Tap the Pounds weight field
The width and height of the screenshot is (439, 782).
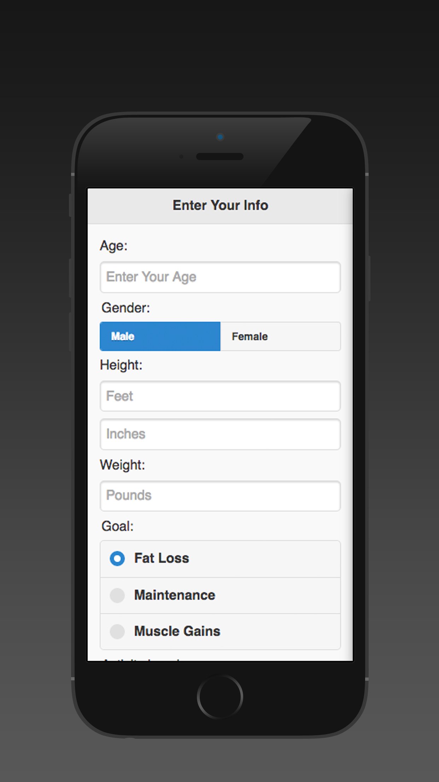(220, 496)
